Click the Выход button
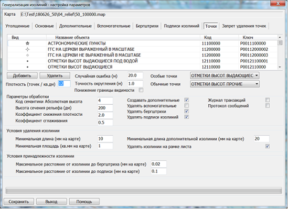This screenshot has width=288, height=209. tap(51, 202)
